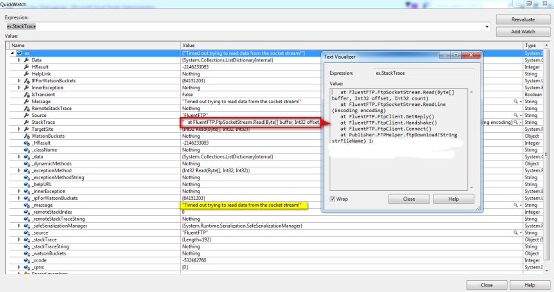This screenshot has width=554, height=292.
Task: Click the Reevaluate button
Action: pyautogui.click(x=523, y=20)
